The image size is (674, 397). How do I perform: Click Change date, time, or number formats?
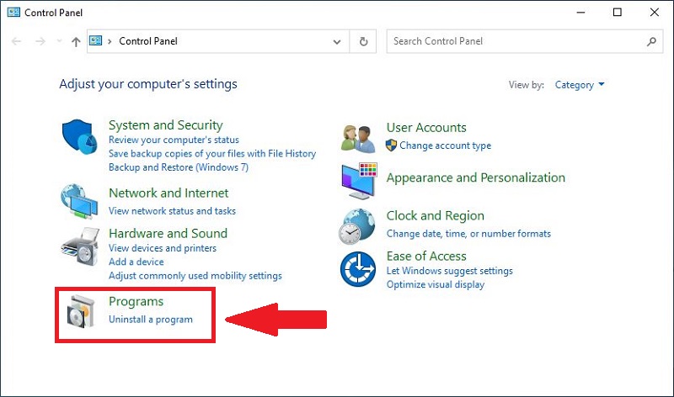[x=468, y=233]
